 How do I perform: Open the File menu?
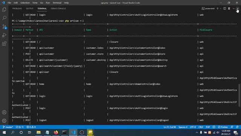[9, 3]
